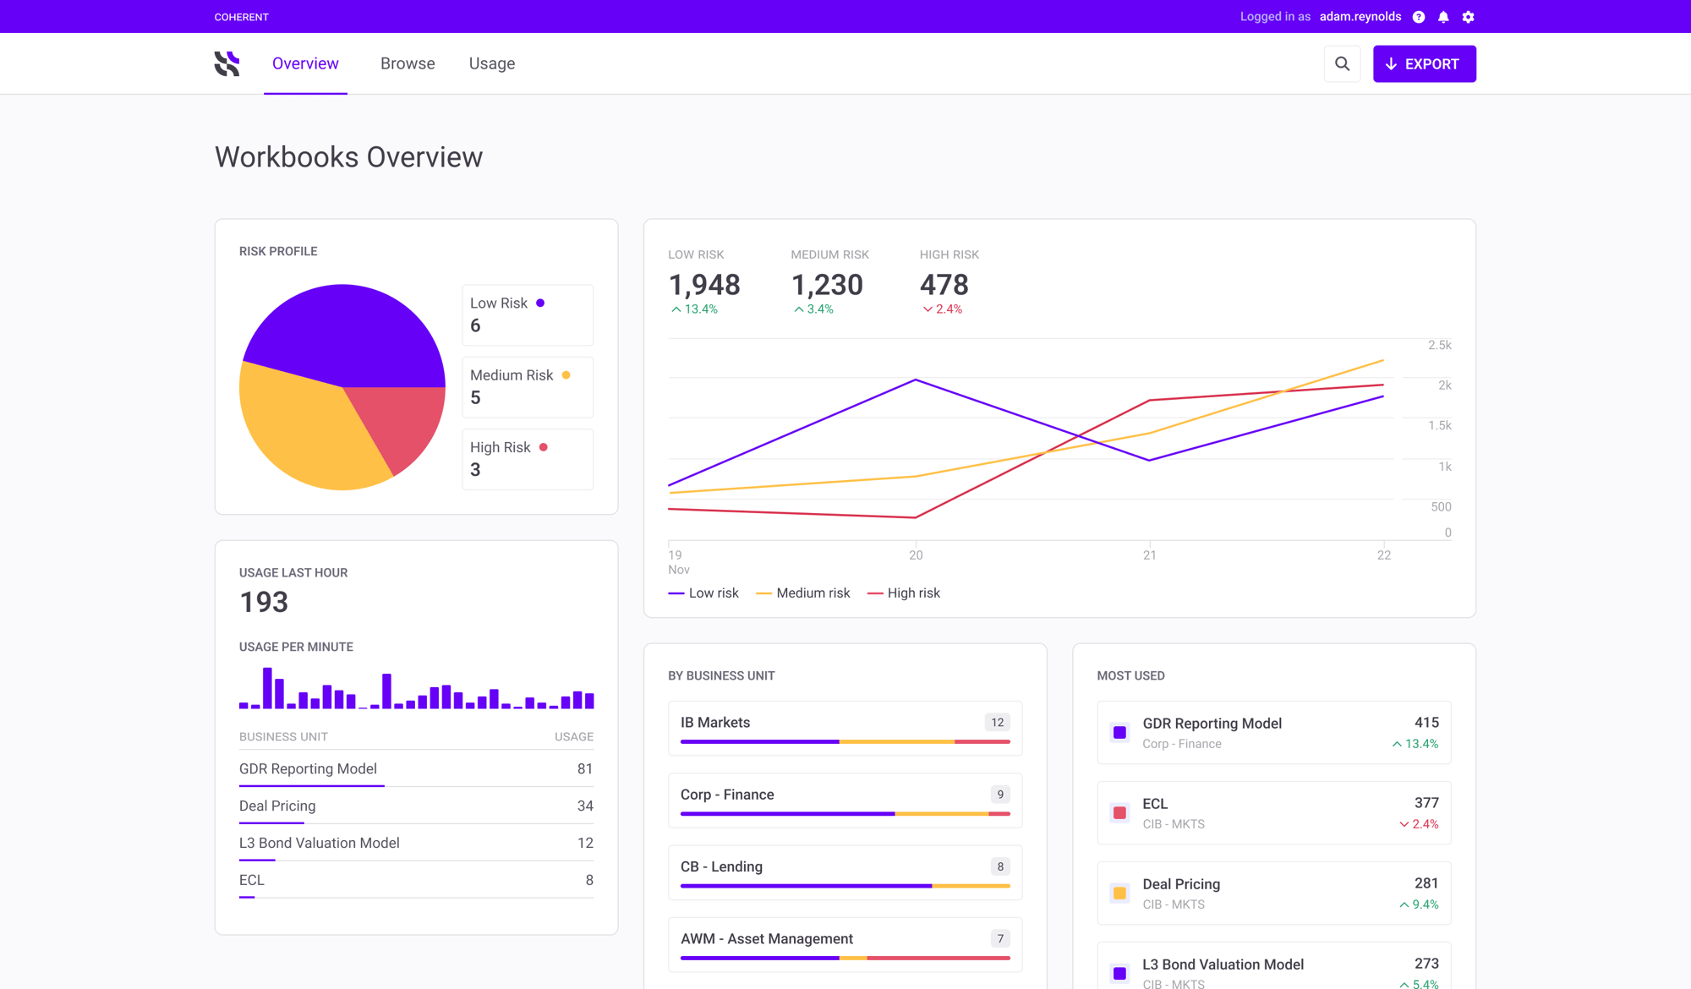Screen dimensions: 1691x989
Task: Open the search icon
Action: pos(1341,65)
